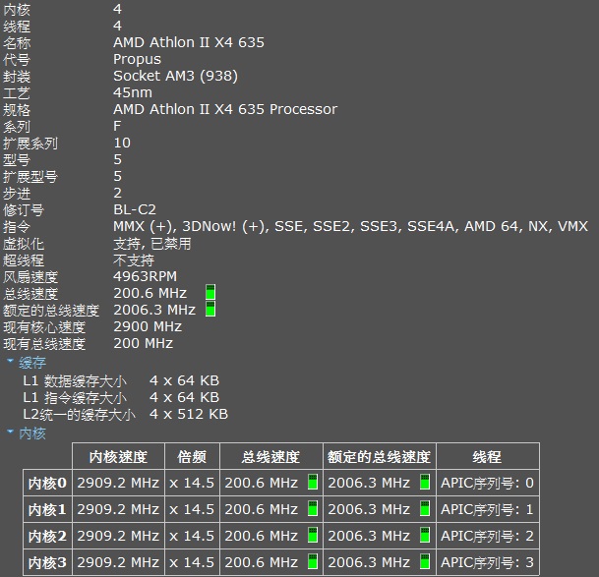Select the 线程 column header in the table
Screen dimensions: 599x577
click(488, 456)
